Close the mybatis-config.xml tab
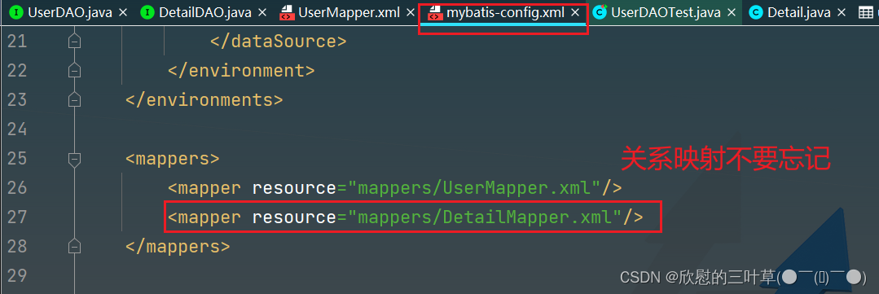 574,12
